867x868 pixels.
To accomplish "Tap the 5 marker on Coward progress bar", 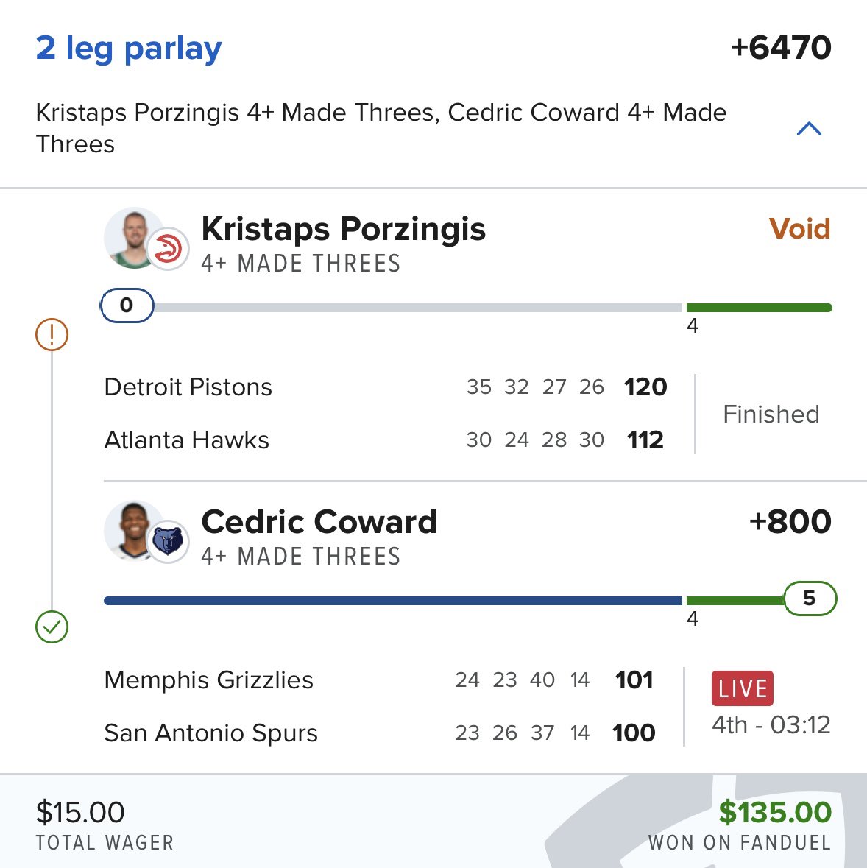I will (810, 598).
